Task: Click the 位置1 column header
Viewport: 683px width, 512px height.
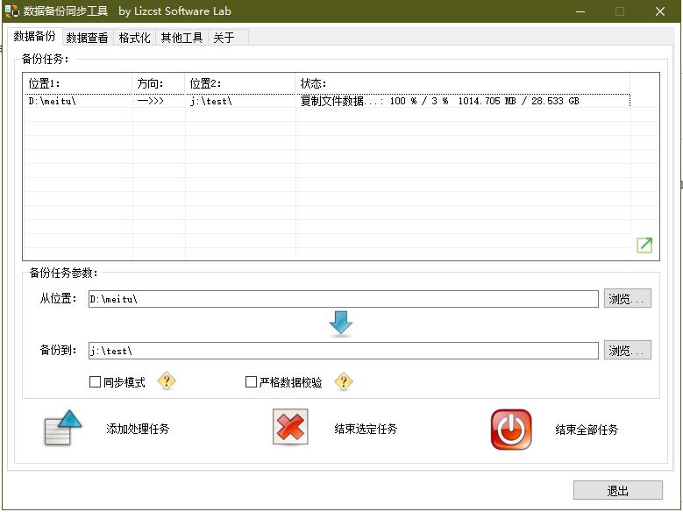Action: pyautogui.click(x=78, y=83)
